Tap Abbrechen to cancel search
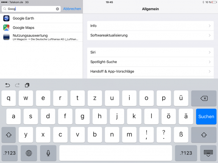 (72, 9)
